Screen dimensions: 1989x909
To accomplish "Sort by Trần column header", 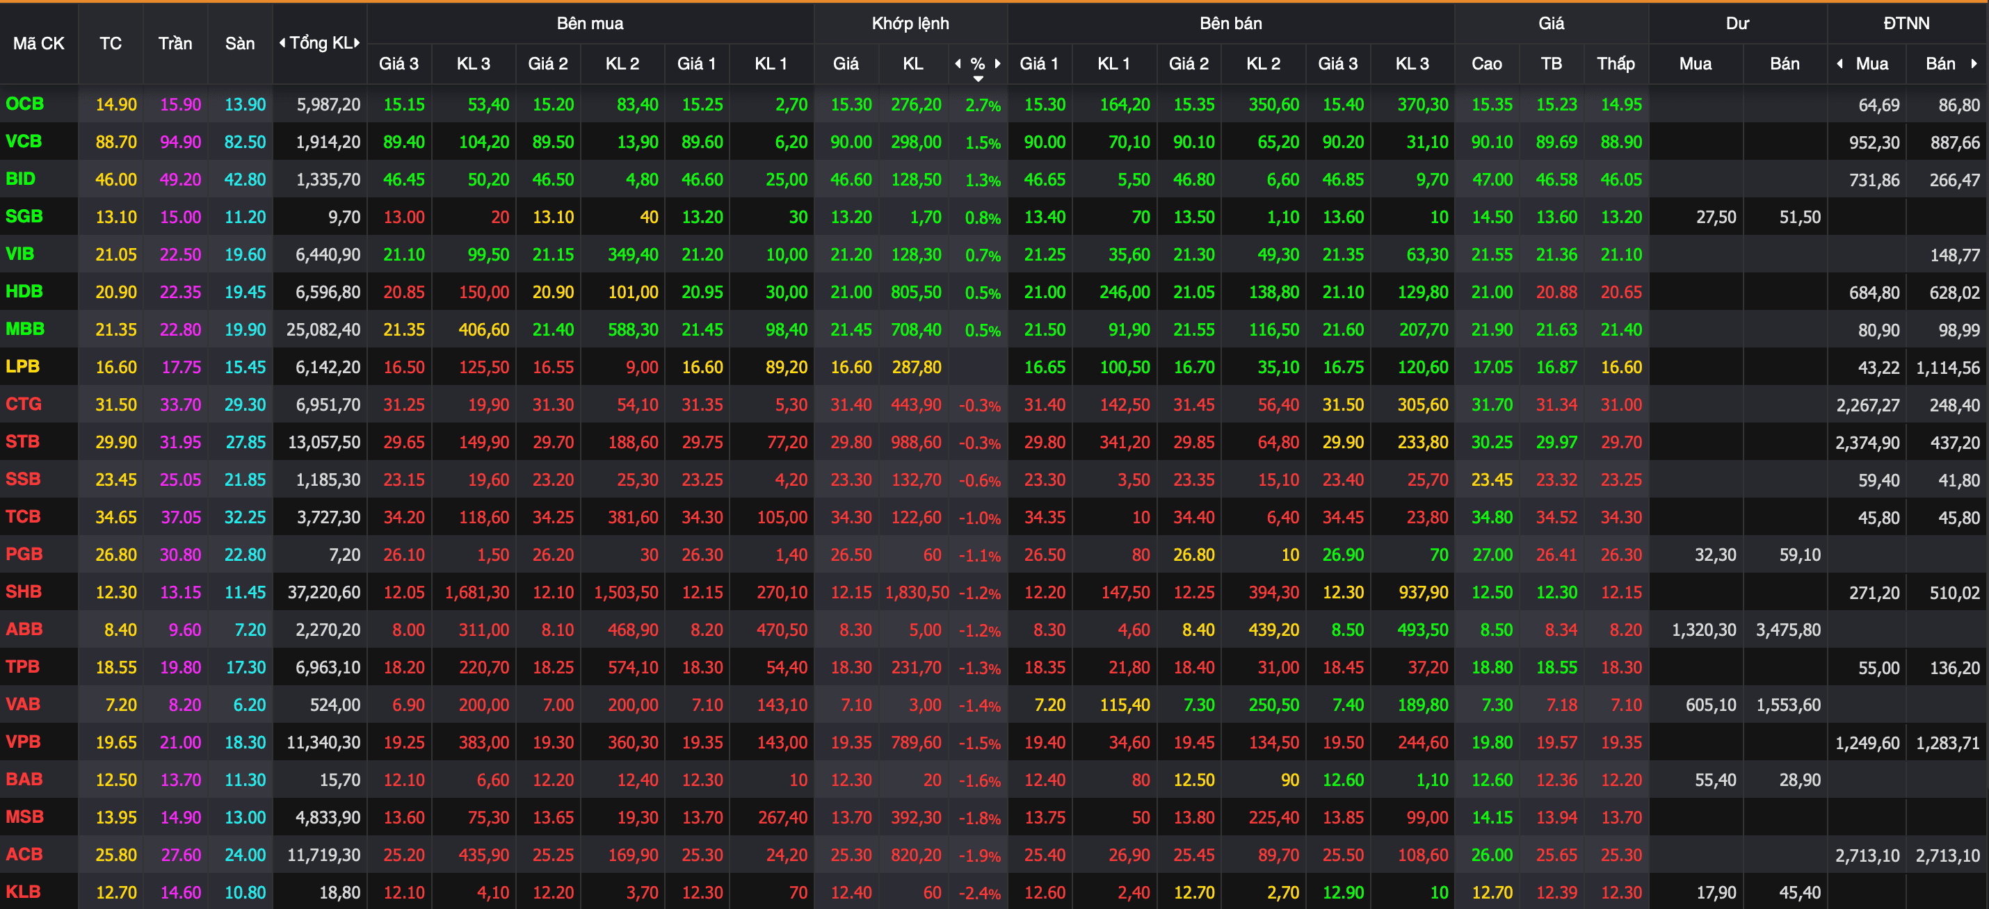I will tap(175, 43).
